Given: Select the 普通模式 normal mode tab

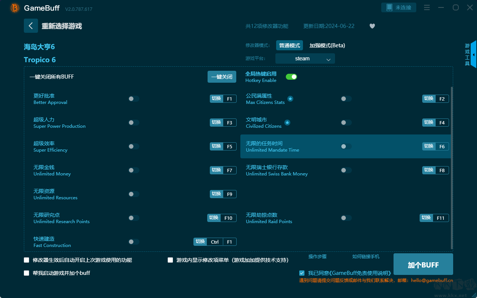Looking at the screenshot, I should 289,45.
